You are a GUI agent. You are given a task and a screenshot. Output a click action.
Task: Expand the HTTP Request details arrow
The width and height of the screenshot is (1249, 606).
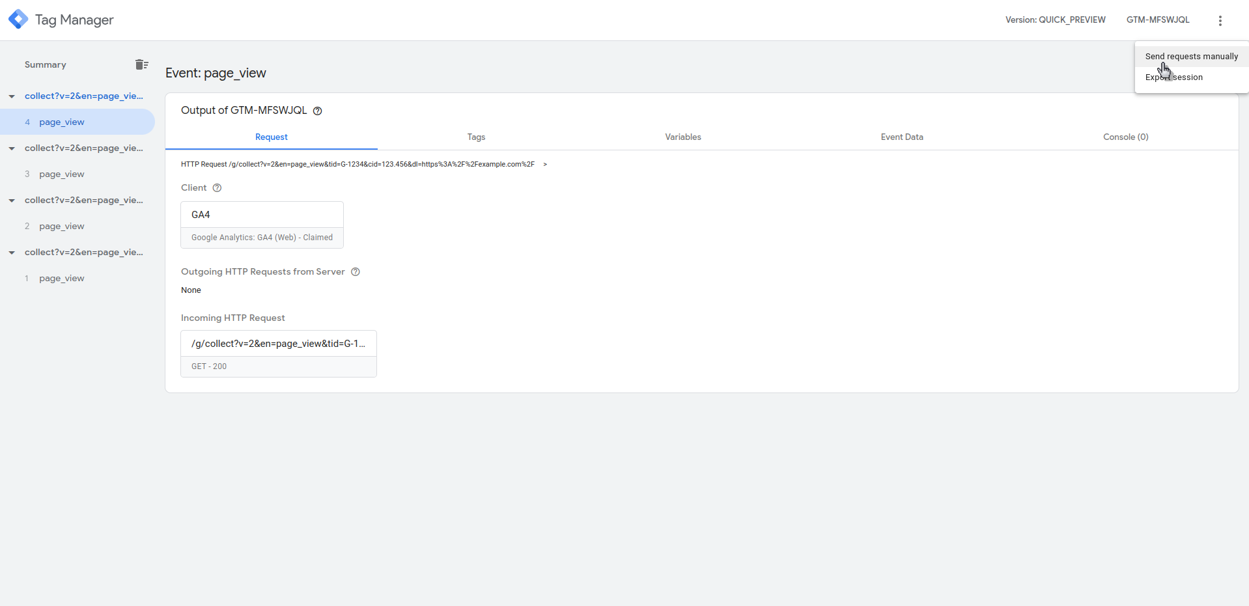(545, 164)
